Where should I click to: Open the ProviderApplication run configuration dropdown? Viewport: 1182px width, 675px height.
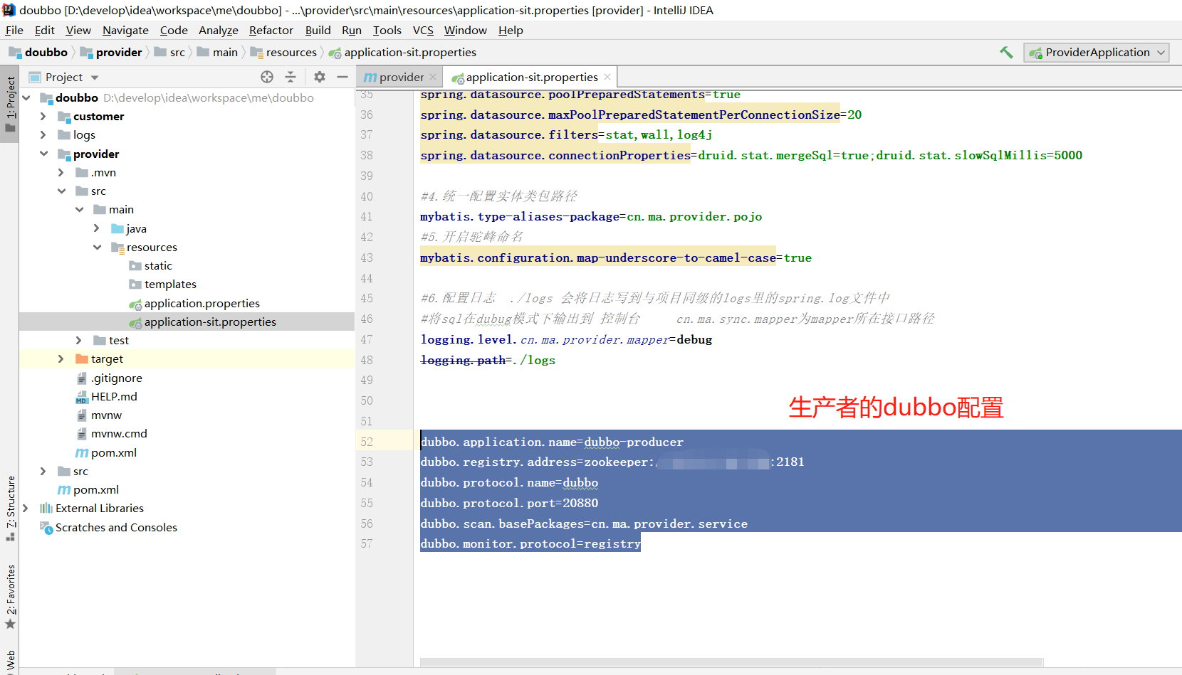[x=1097, y=52]
